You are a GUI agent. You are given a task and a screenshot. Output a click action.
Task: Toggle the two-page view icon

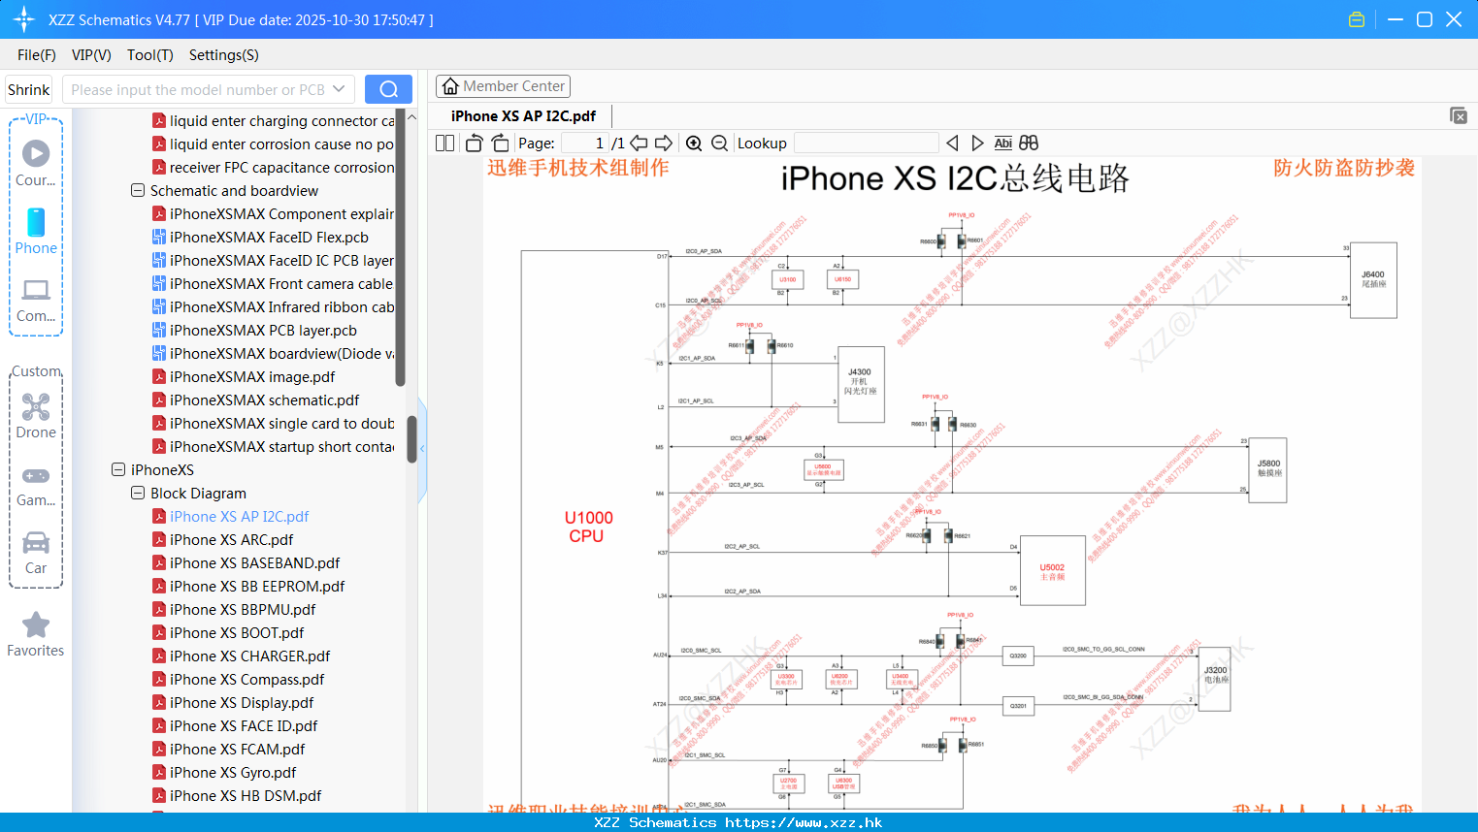coord(444,144)
